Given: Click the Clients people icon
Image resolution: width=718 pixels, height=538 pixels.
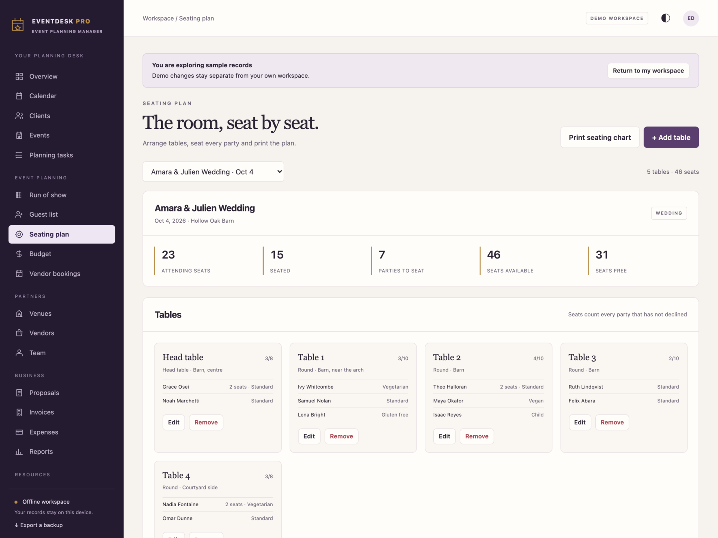Looking at the screenshot, I should tap(19, 116).
